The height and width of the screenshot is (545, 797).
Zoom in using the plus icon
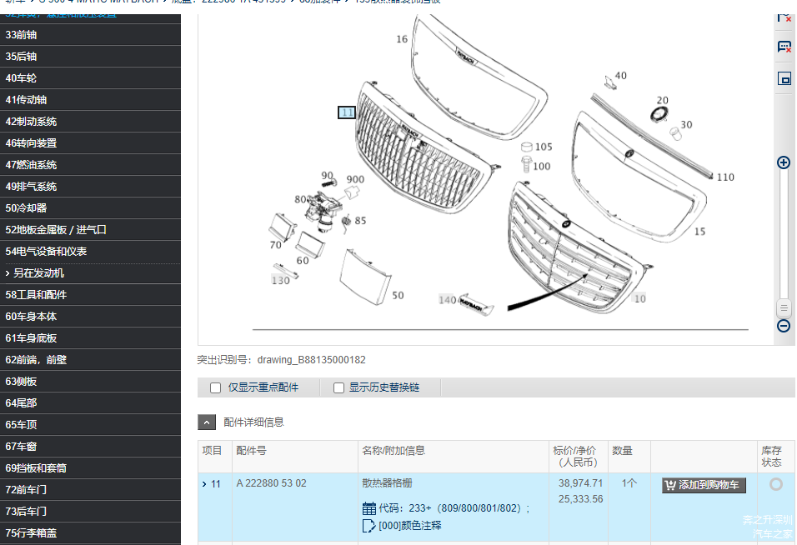(x=783, y=162)
